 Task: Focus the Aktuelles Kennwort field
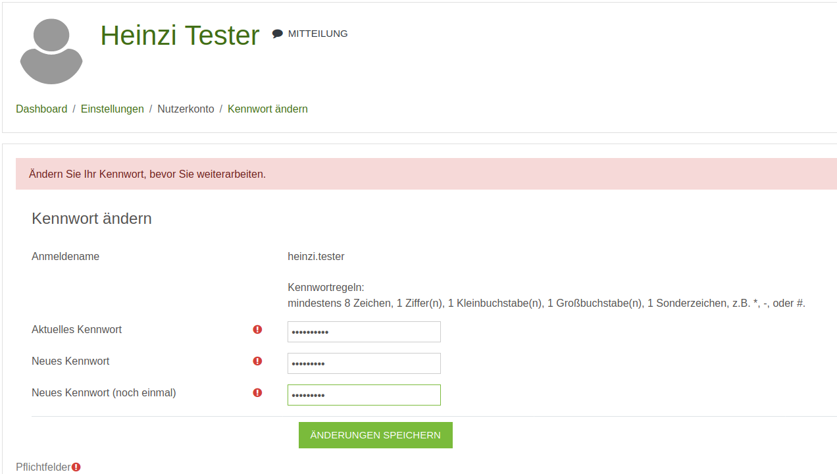pos(364,332)
